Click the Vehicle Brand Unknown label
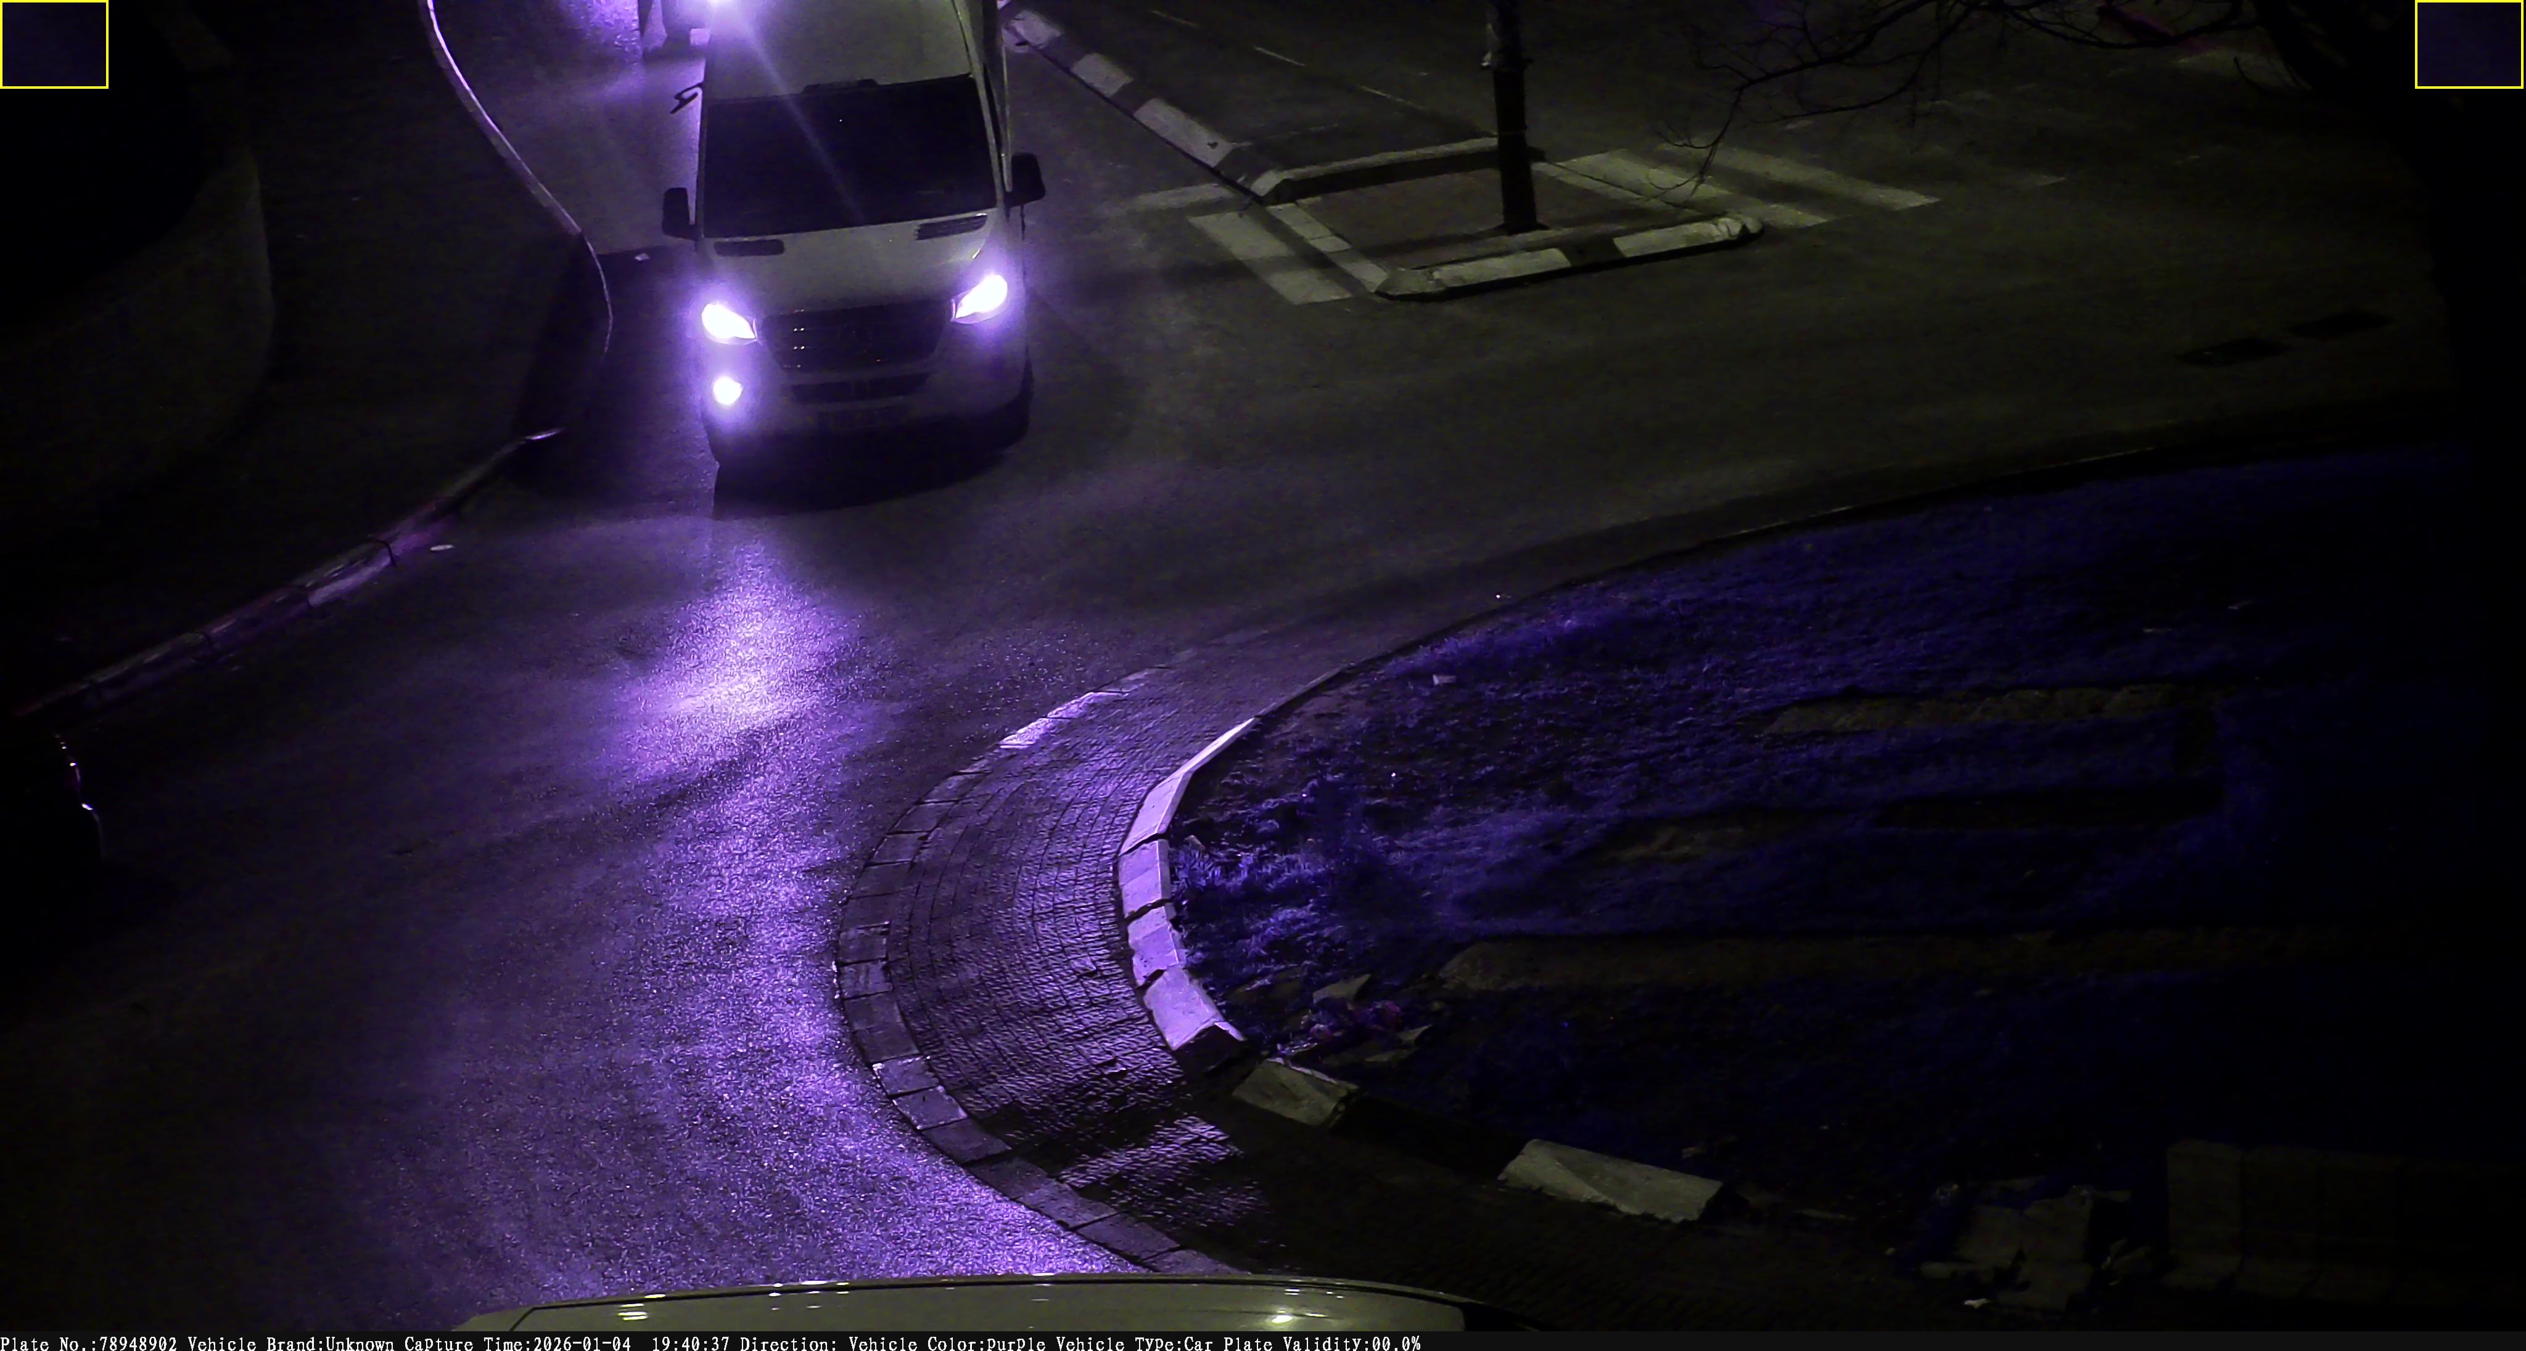Screen dimensions: 2526x1351 [x=290, y=1343]
